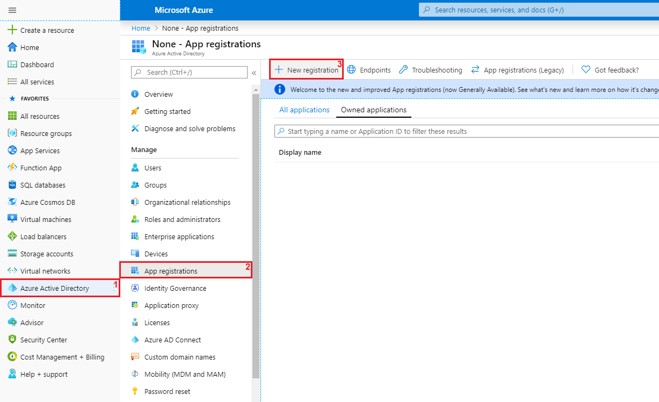Click the Dashboard icon
This screenshot has width=659, height=402.
[12, 64]
